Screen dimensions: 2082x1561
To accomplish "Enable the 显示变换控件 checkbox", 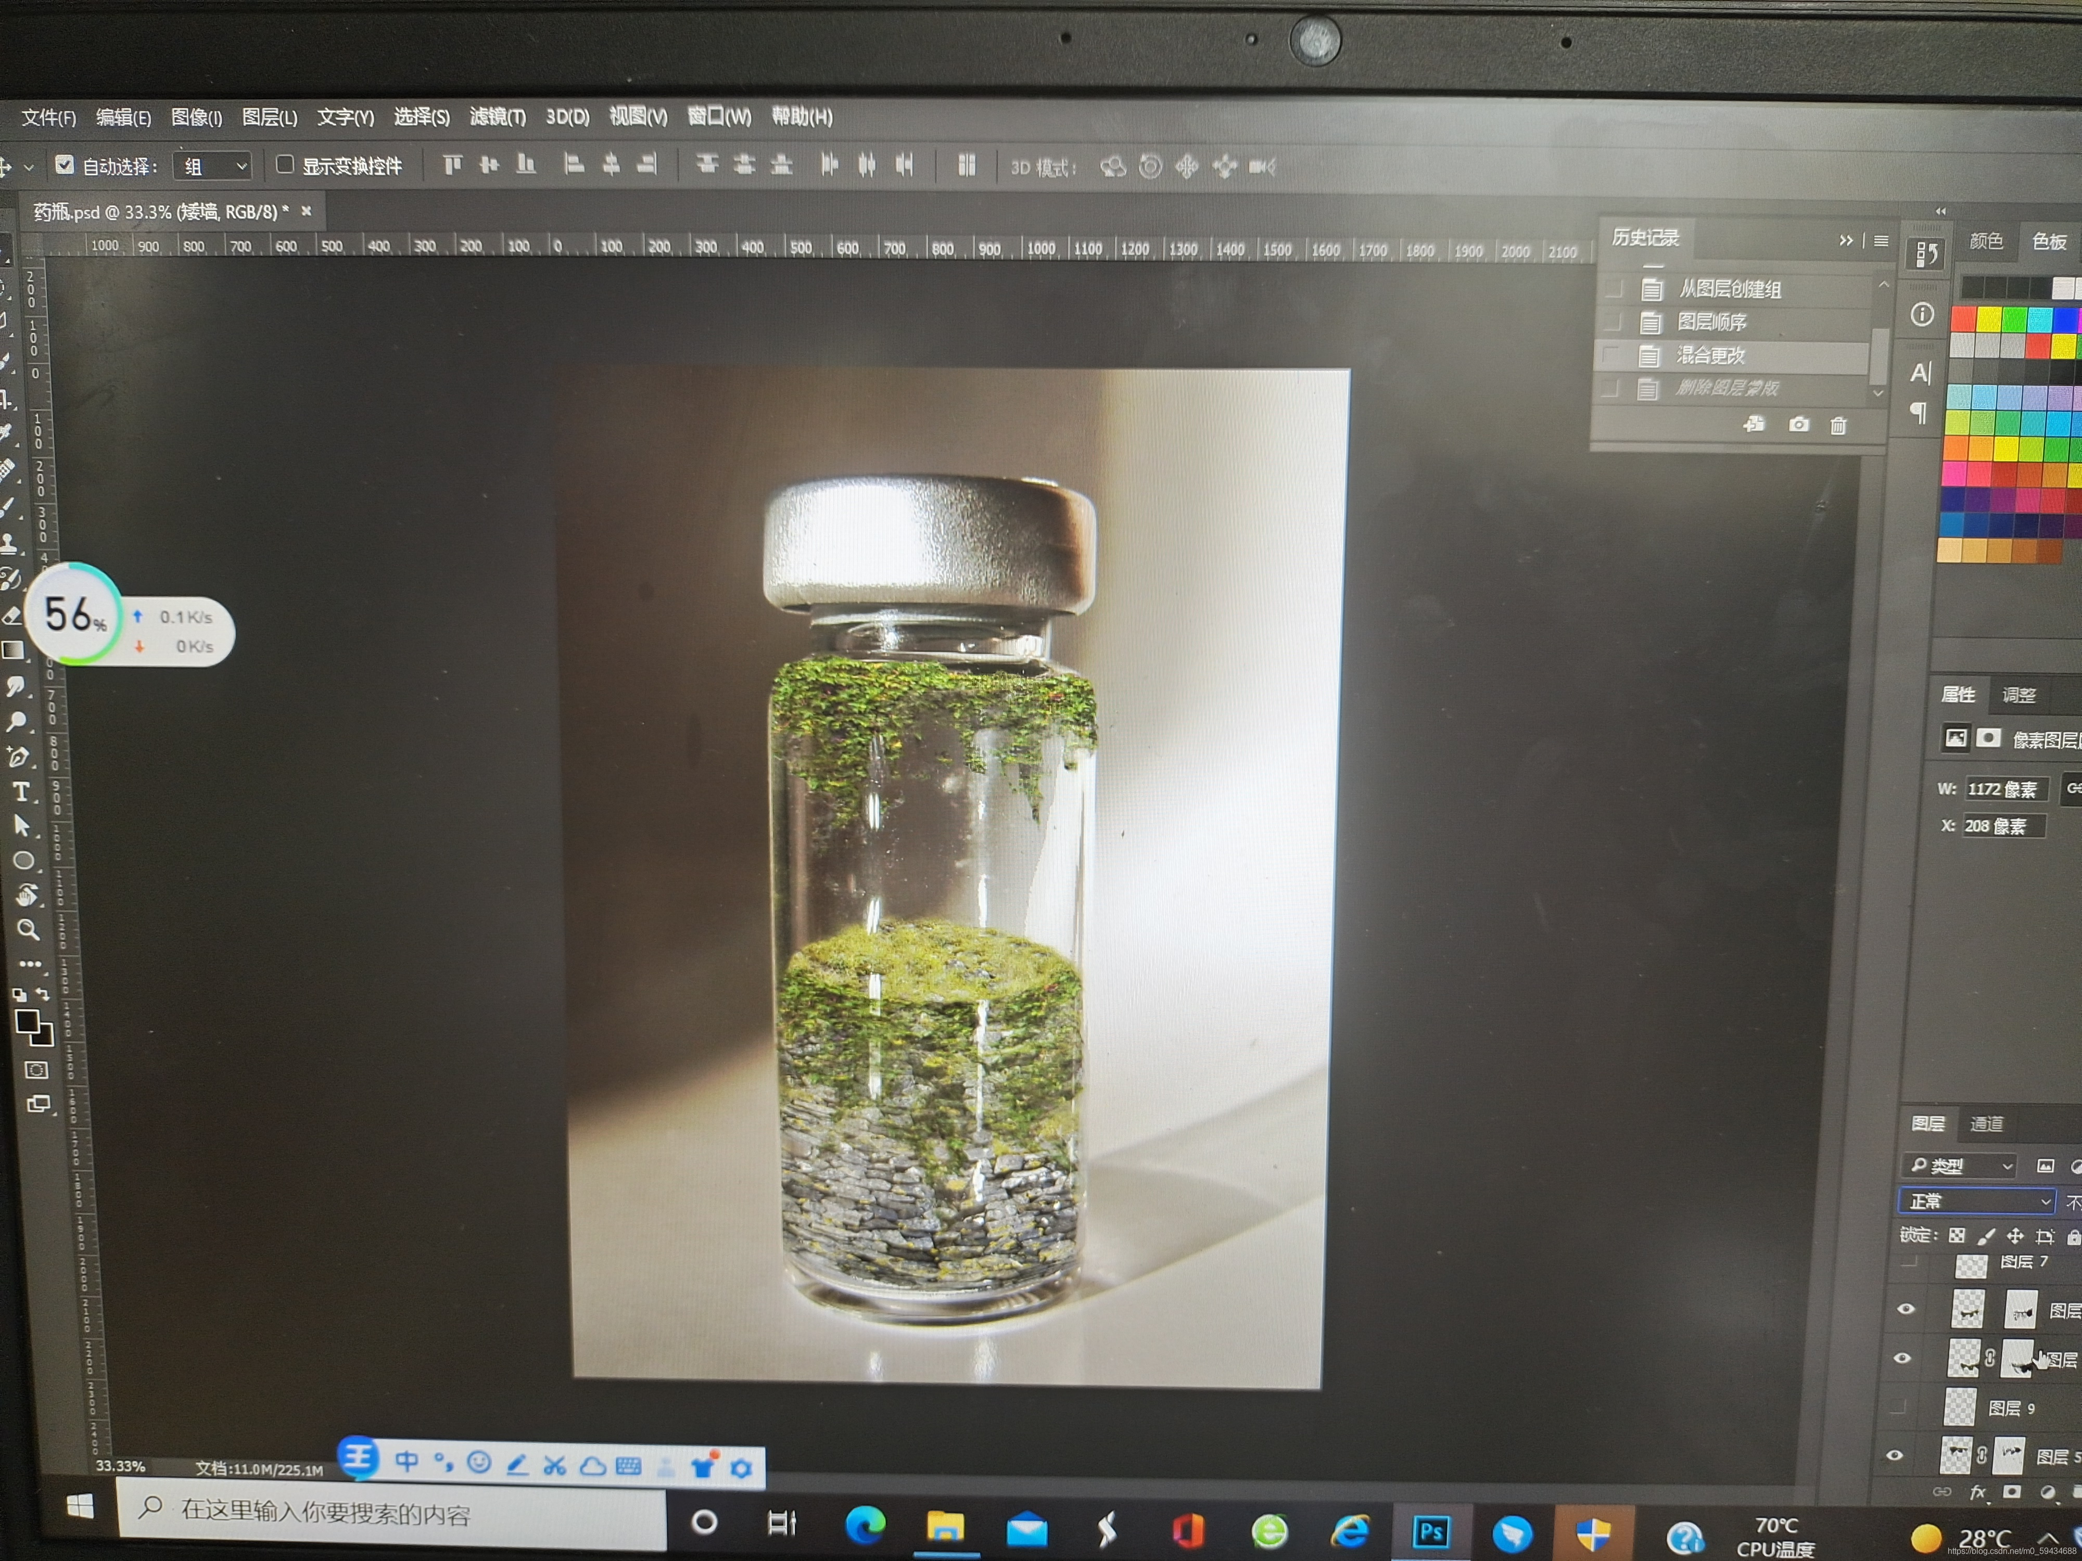I will [x=284, y=165].
